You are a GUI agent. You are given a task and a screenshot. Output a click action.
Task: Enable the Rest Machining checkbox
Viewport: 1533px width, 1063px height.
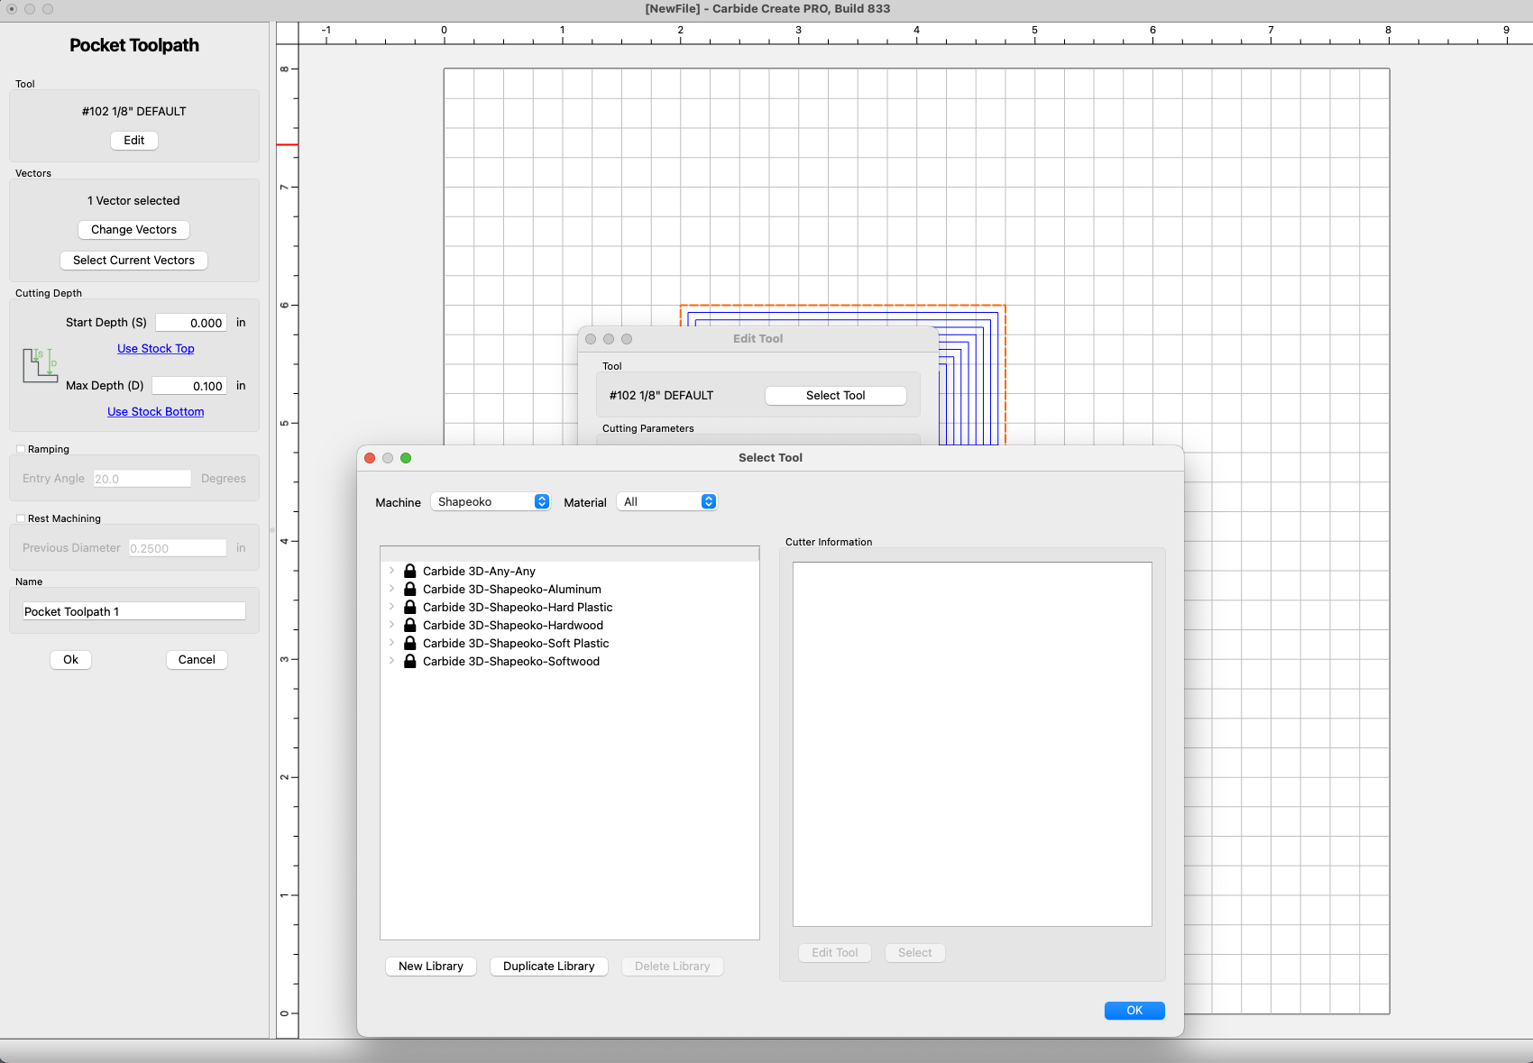click(21, 518)
